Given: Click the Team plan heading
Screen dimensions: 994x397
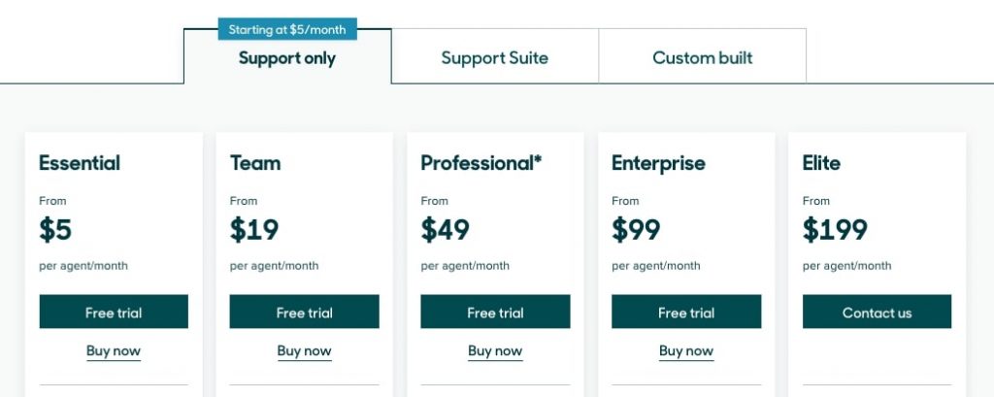Looking at the screenshot, I should [x=255, y=163].
